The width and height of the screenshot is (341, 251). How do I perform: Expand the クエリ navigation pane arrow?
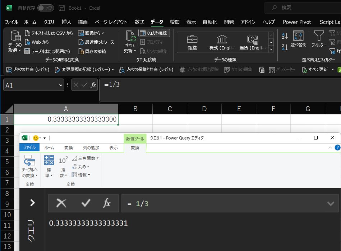coord(32,203)
